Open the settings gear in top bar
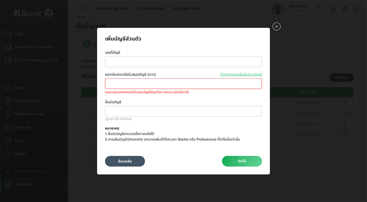The image size is (367, 202). [x=333, y=9]
